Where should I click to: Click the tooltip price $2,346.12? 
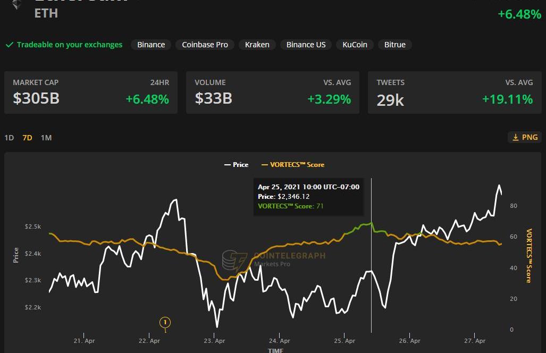point(293,196)
